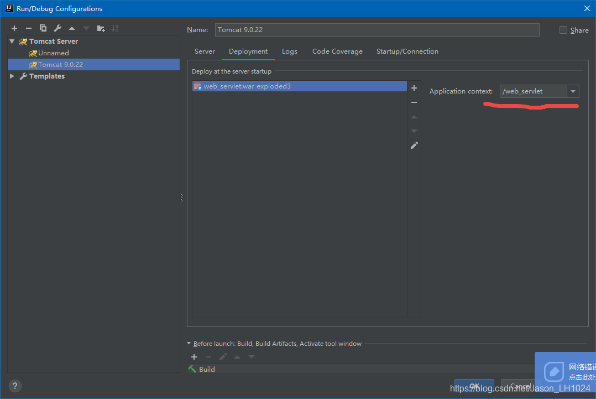Copy the selected configuration
The image size is (596, 399).
43,28
